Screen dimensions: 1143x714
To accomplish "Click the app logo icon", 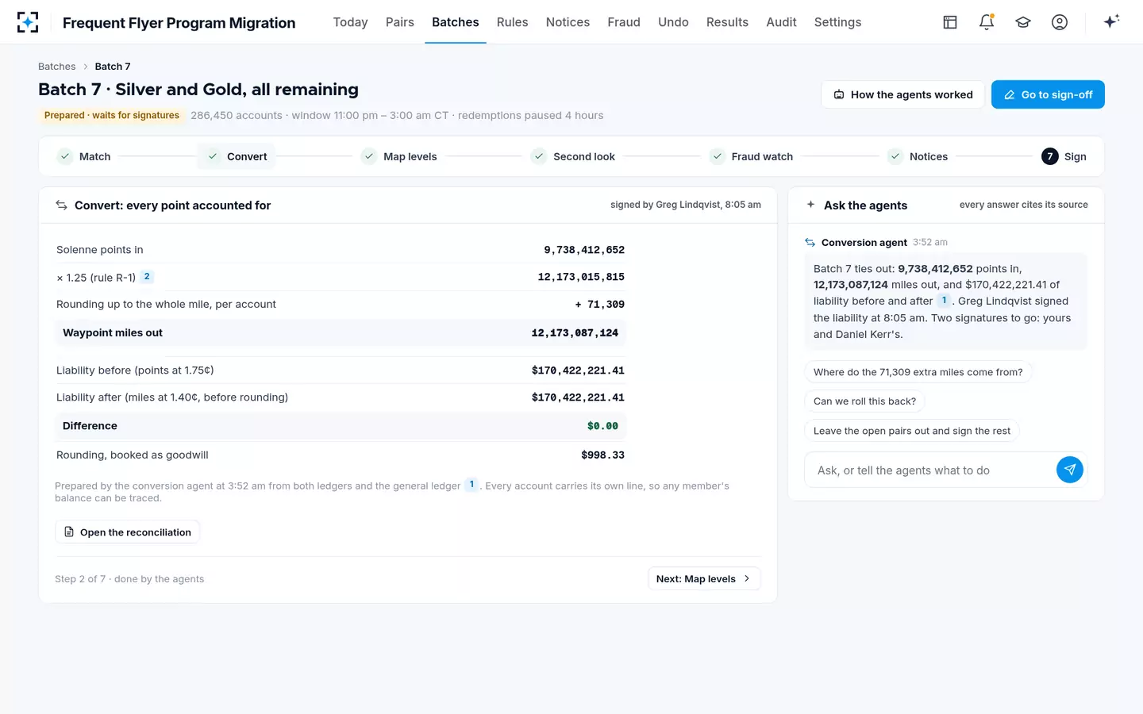I will click(x=28, y=22).
